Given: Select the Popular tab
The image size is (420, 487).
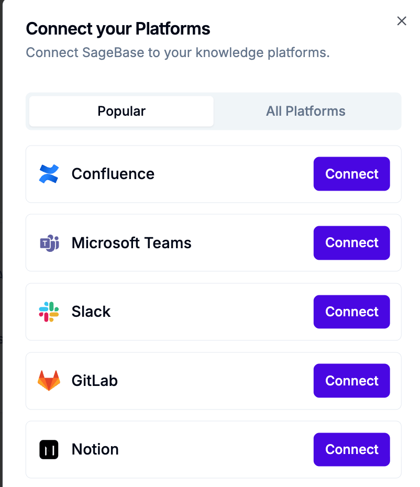Looking at the screenshot, I should (x=121, y=111).
